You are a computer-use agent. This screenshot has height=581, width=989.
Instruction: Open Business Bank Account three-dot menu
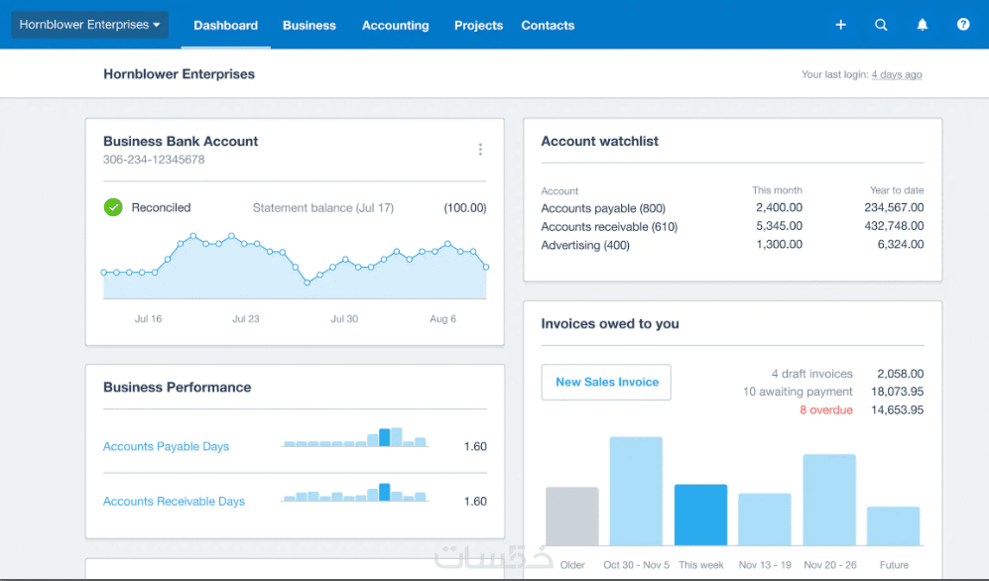tap(480, 150)
